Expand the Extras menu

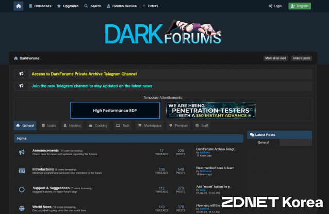click(x=150, y=6)
